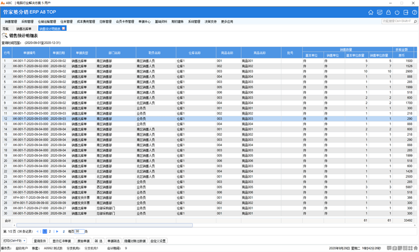
Task: Click the 显示红冲单据 button
Action: (62, 241)
